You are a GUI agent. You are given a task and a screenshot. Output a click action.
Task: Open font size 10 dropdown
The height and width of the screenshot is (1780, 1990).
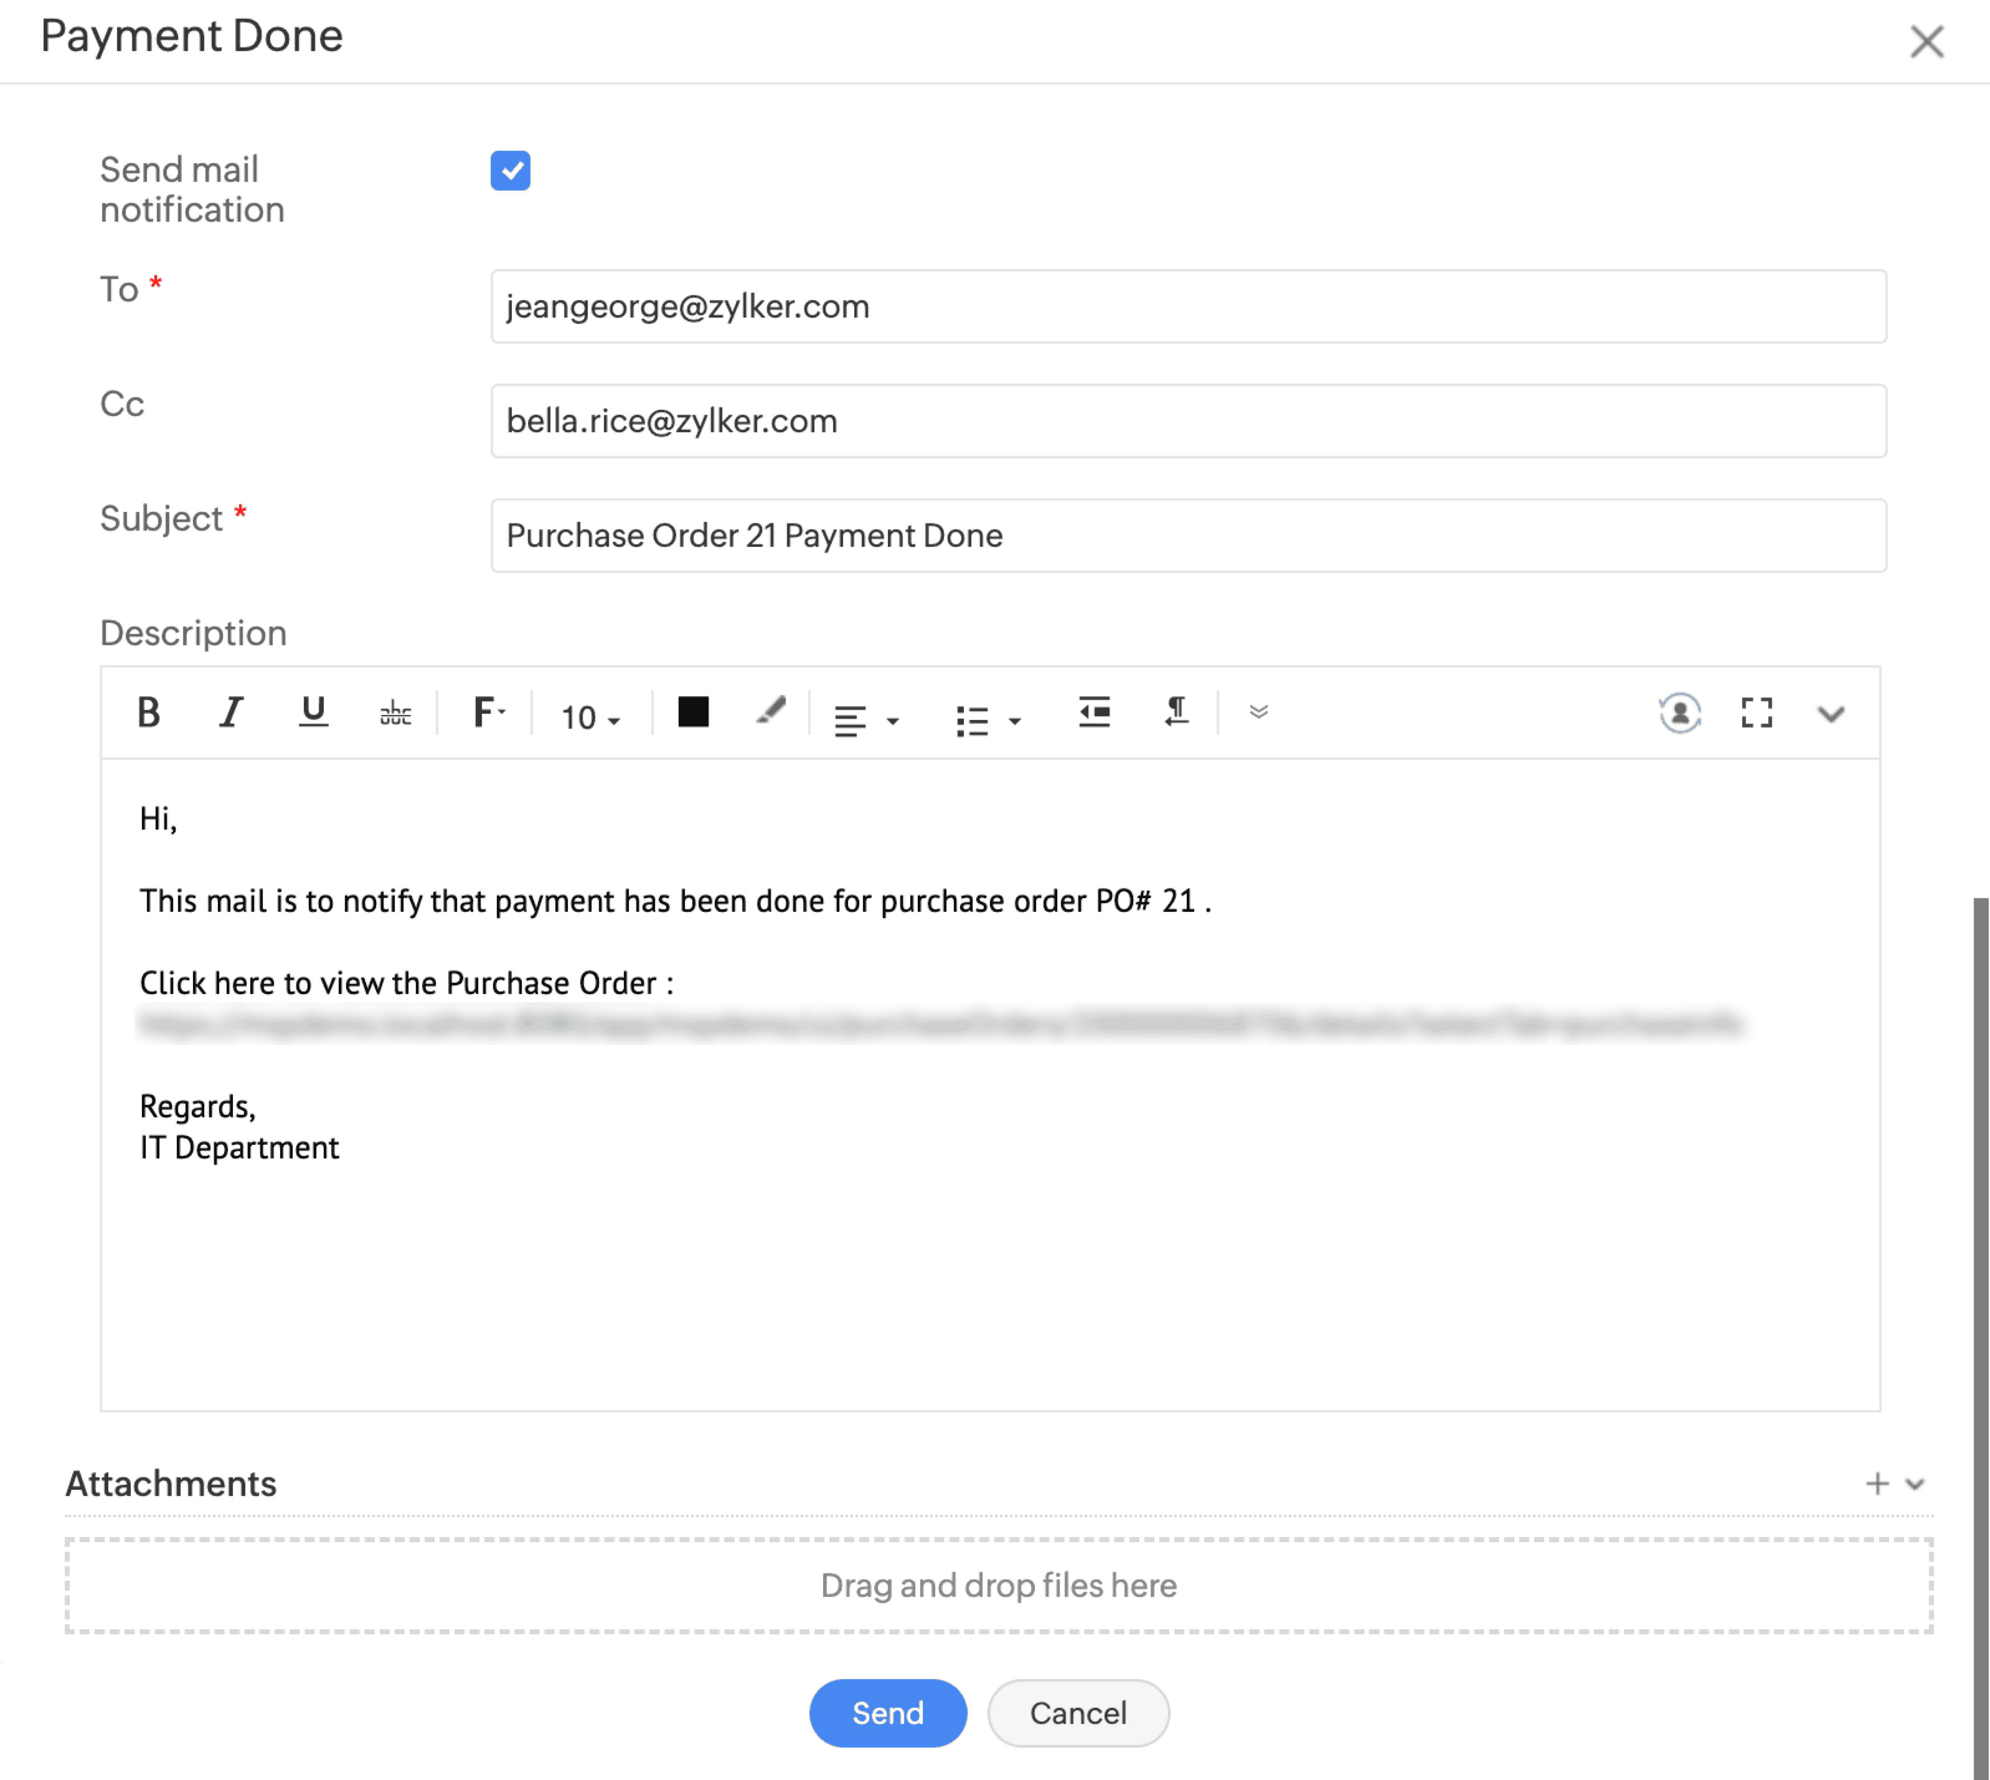[590, 718]
